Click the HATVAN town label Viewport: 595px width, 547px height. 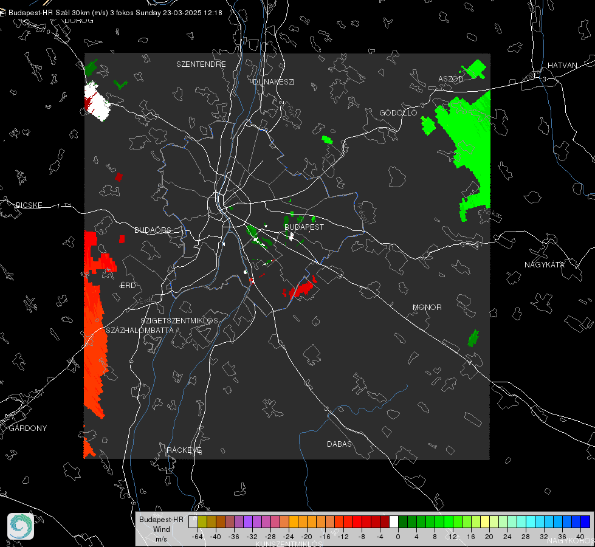tap(562, 65)
